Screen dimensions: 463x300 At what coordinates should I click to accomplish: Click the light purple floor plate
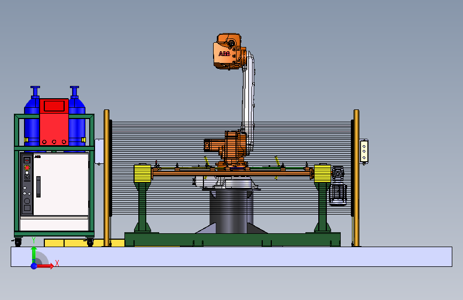(x=232, y=257)
